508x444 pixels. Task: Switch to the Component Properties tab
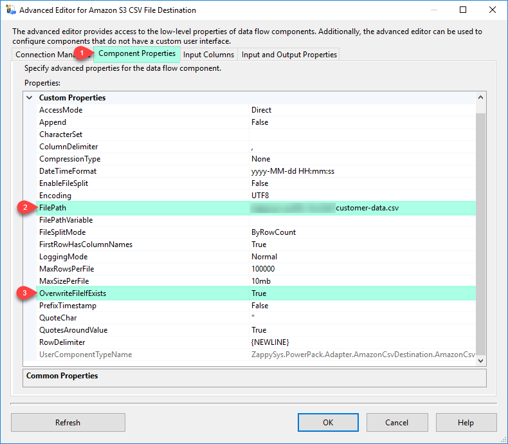coord(137,53)
